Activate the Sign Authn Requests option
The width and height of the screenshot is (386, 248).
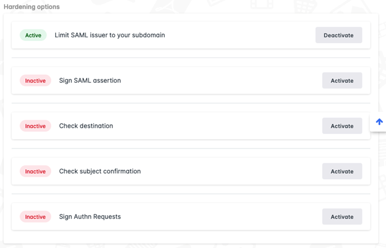(x=342, y=217)
